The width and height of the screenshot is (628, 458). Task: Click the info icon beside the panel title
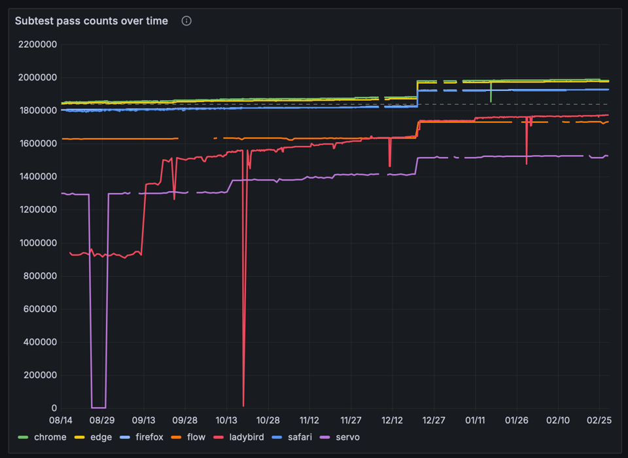point(186,21)
